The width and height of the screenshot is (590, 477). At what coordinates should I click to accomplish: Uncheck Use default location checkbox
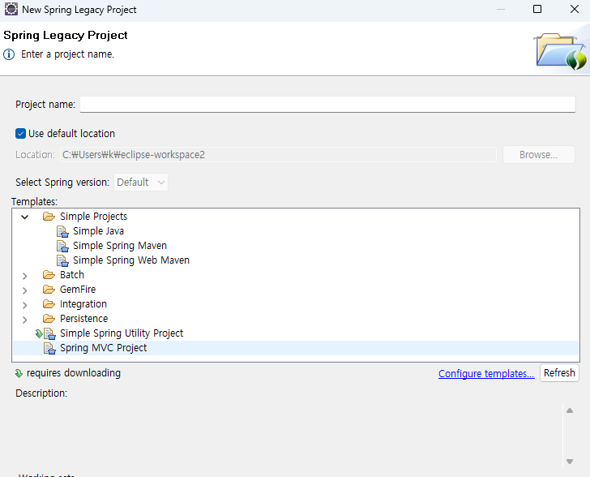click(x=21, y=133)
